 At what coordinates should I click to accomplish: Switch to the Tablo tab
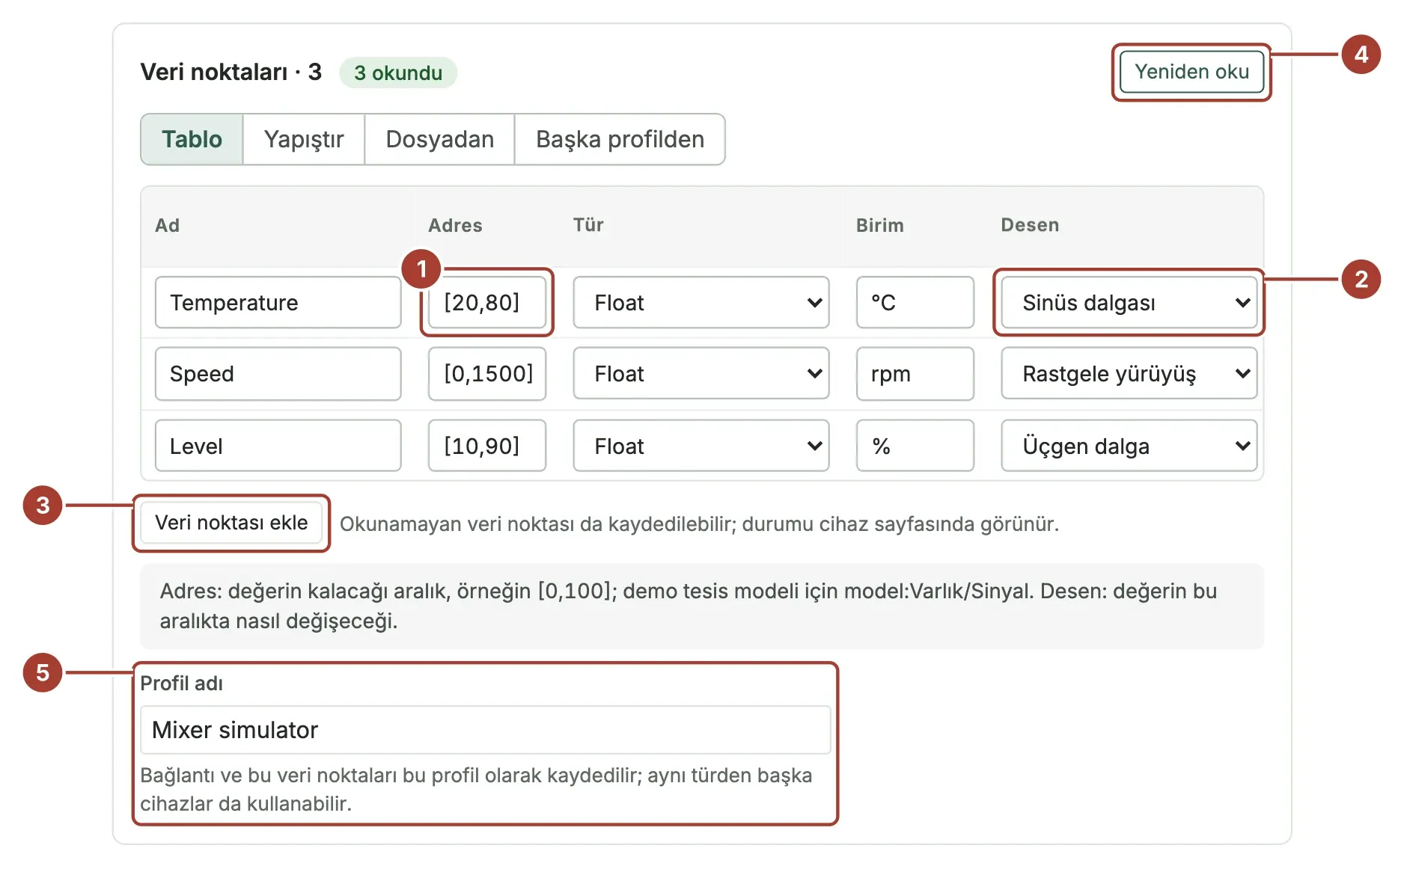tap(192, 139)
